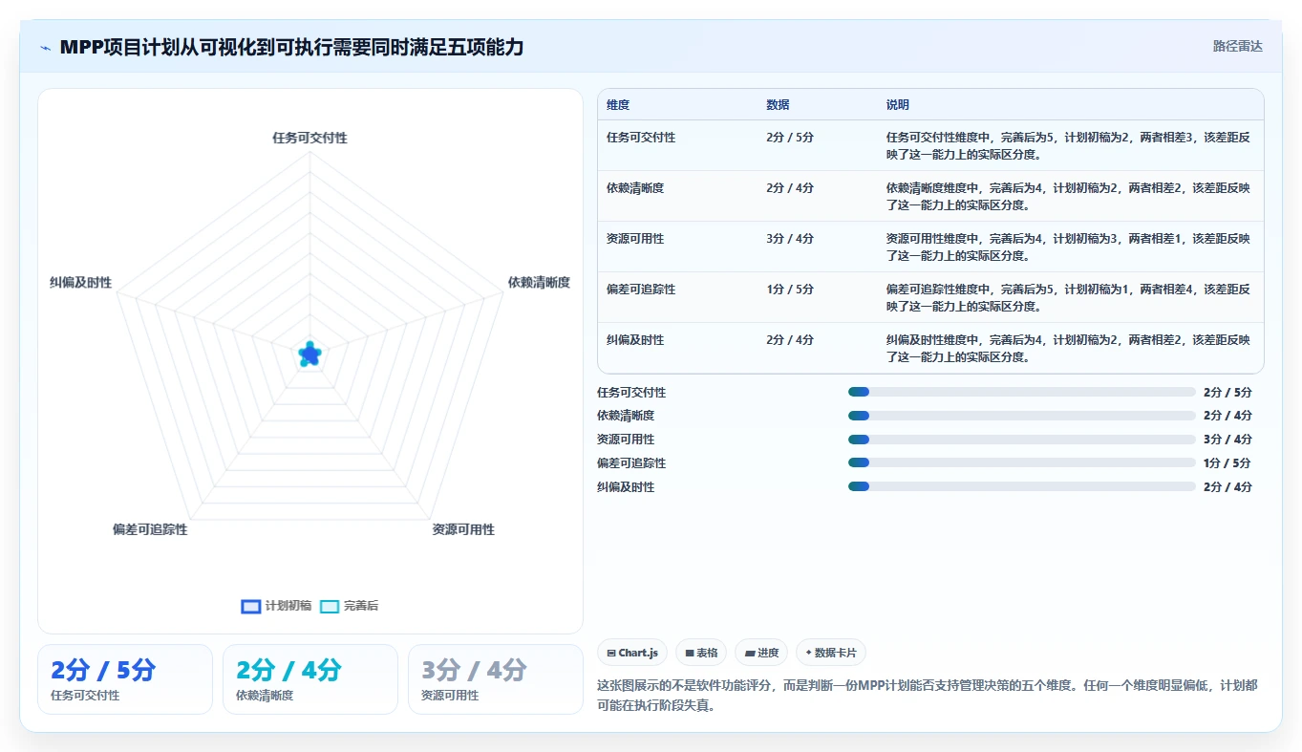The image size is (1302, 752).
Task: Select the 资源可用性 table row name
Action: [x=635, y=239]
